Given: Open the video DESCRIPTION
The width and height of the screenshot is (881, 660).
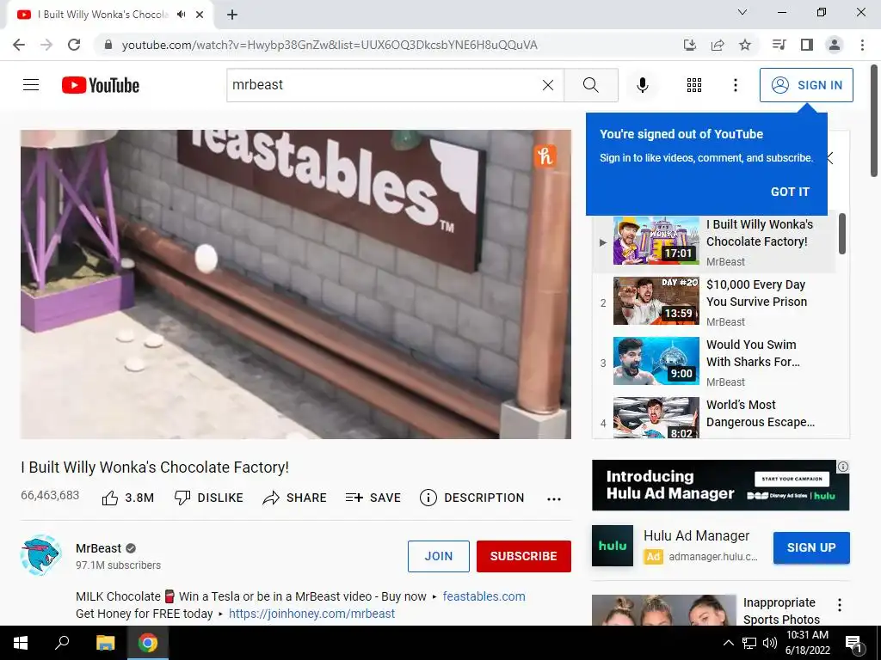Looking at the screenshot, I should click(471, 498).
